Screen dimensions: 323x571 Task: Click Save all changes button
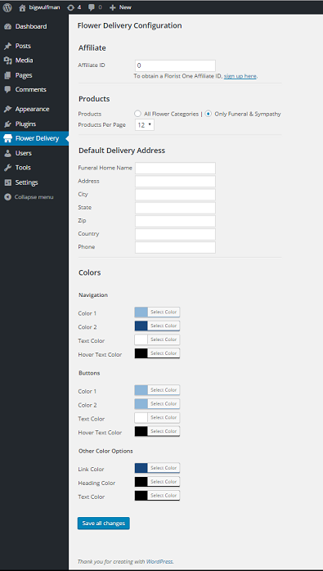tap(103, 524)
